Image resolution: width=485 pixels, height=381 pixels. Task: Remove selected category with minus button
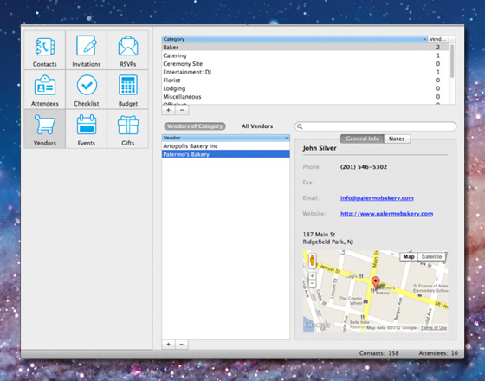pos(182,110)
